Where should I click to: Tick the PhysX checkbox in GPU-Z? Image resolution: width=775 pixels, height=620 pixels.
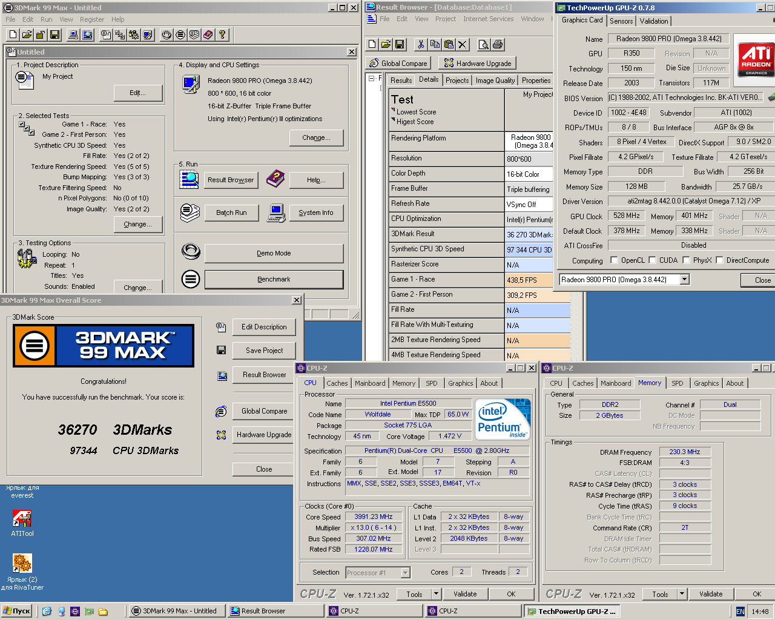click(686, 260)
